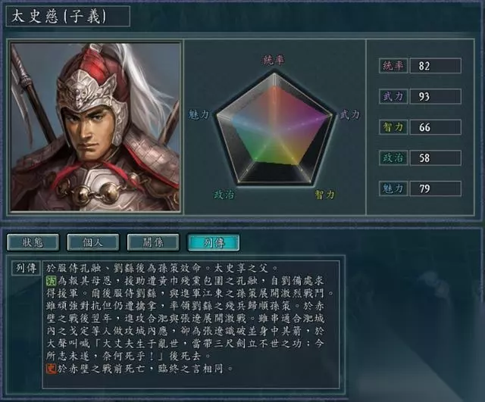The height and width of the screenshot is (402, 485).
Task: Click the 魅力 stat label box
Action: tap(393, 189)
